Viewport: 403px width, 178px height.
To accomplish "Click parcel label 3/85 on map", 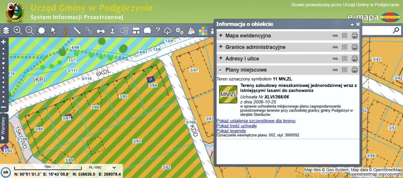I will tap(123, 97).
